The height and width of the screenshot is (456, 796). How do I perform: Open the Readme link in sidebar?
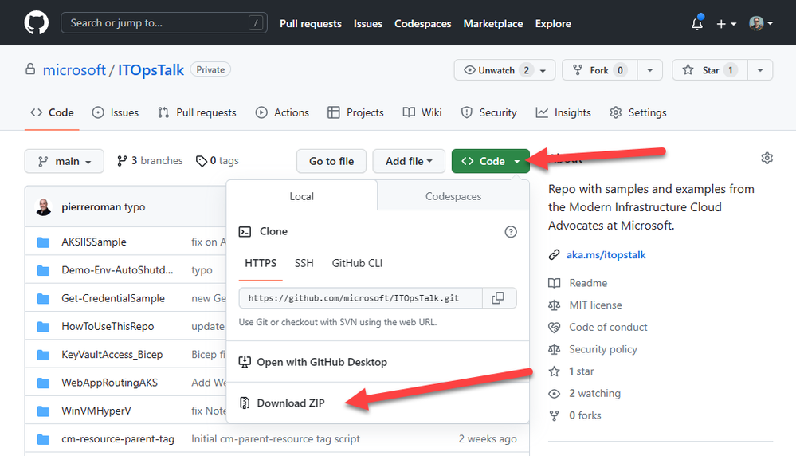point(588,283)
